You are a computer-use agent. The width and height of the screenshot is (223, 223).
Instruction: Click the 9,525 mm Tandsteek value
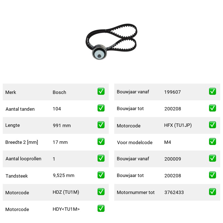point(64,176)
